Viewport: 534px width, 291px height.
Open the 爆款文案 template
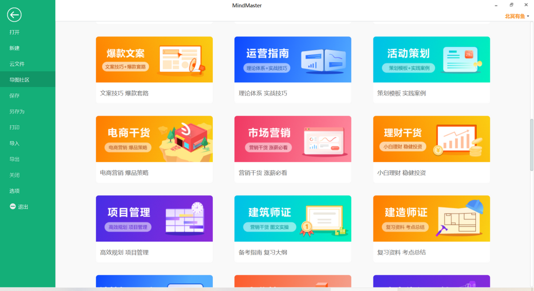[x=154, y=59]
